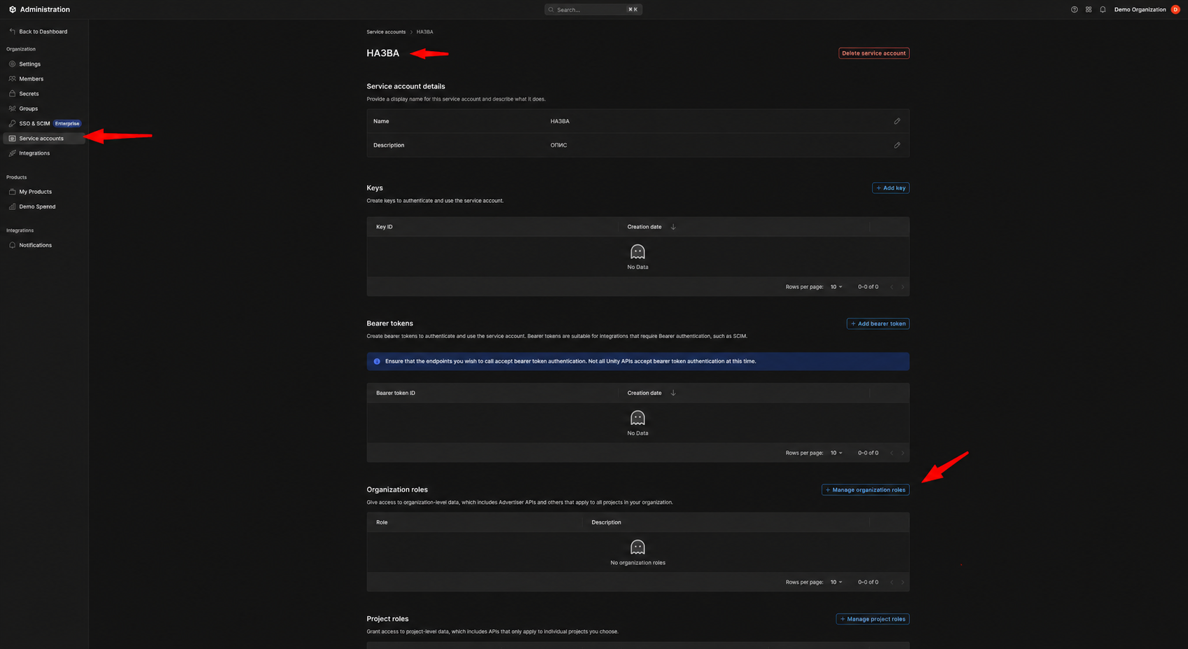The image size is (1188, 649).
Task: Click the Integrations plug icon in sidebar
Action: 12,153
